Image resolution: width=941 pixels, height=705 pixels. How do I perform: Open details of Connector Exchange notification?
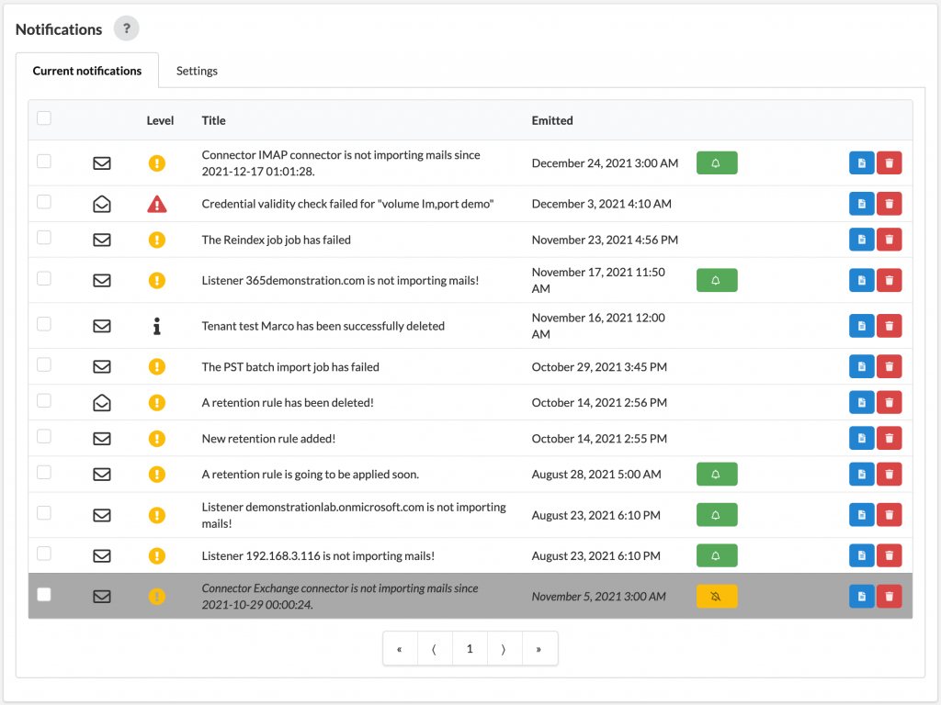click(861, 597)
